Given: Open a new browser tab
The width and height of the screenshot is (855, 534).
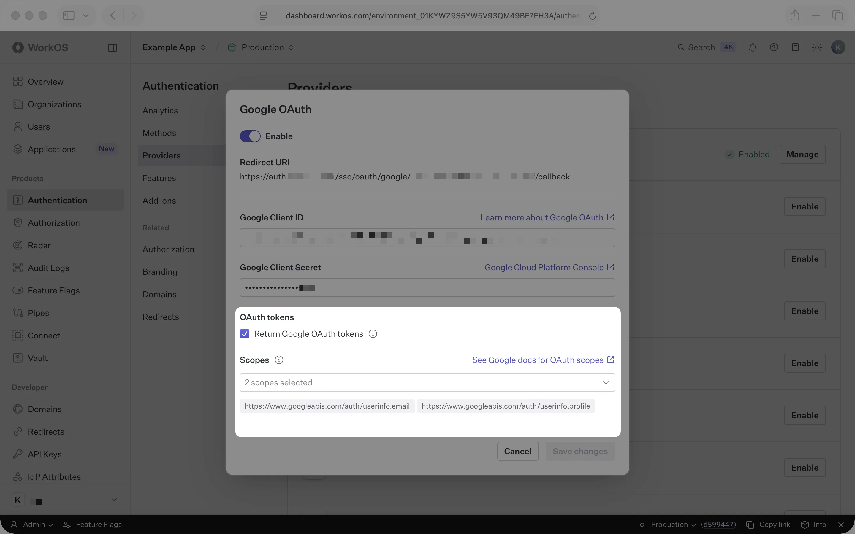Looking at the screenshot, I should tap(816, 15).
